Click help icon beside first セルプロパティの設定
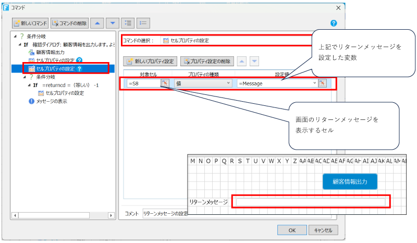This screenshot has width=417, height=243. [x=79, y=60]
